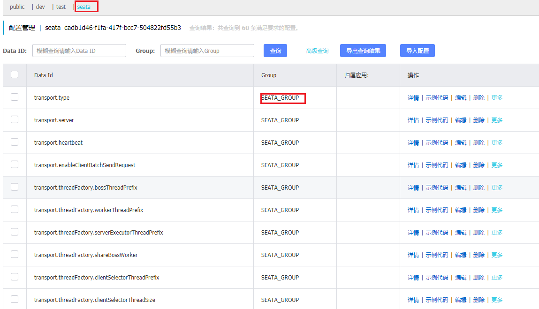Click the 导出查询结果 export button
This screenshot has width=539, height=309.
(363, 51)
